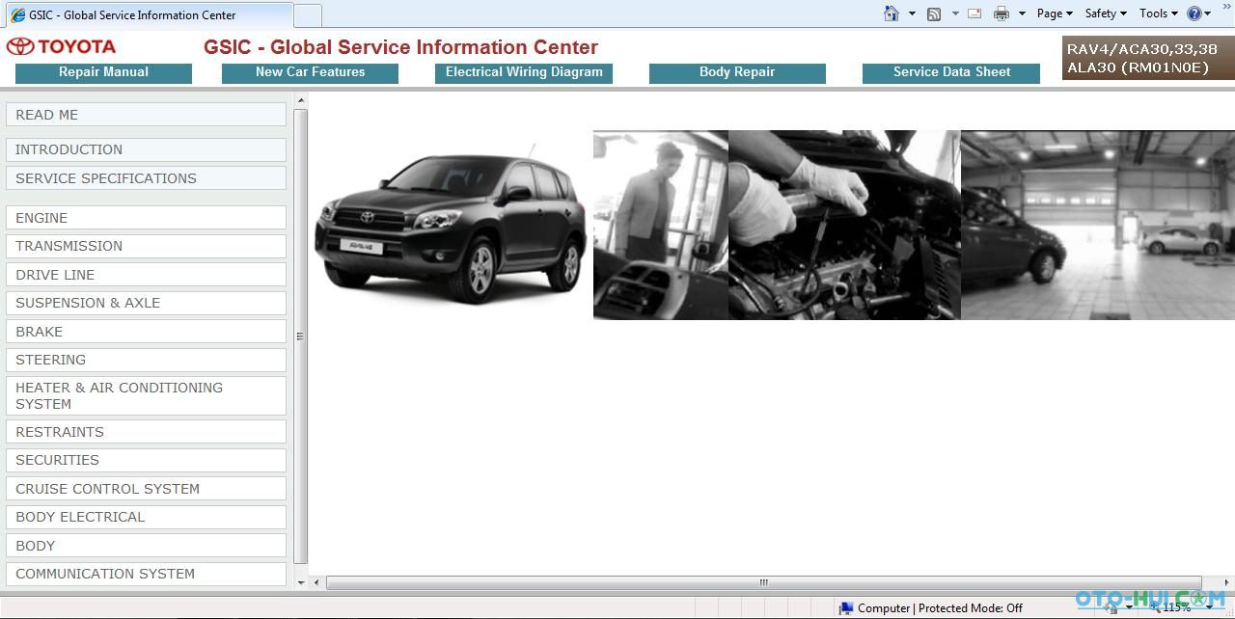Click horizontal scrollbar left arrow
The height and width of the screenshot is (619, 1235).
[x=316, y=582]
